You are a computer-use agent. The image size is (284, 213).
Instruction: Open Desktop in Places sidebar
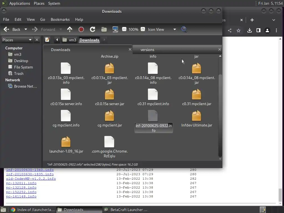point(21,61)
